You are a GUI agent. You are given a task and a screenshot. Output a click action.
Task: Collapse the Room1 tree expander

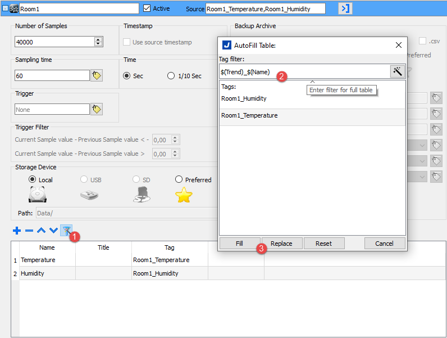(x=5, y=8)
